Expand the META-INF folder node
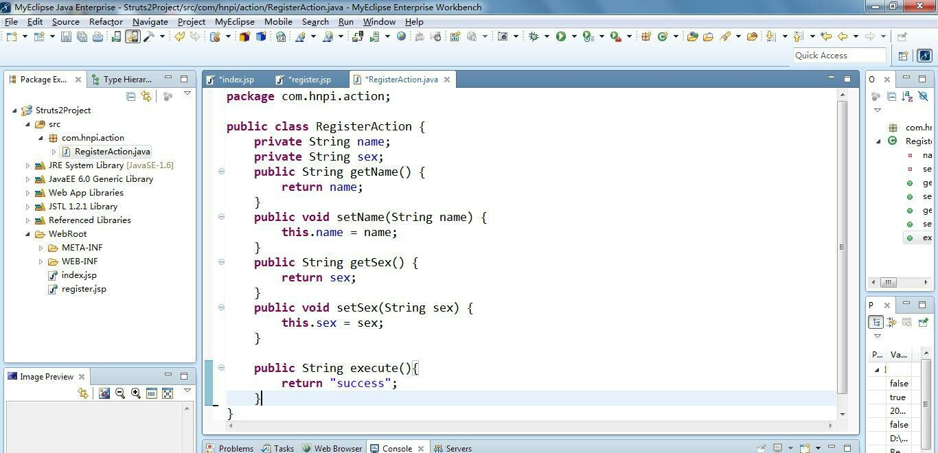 [41, 248]
